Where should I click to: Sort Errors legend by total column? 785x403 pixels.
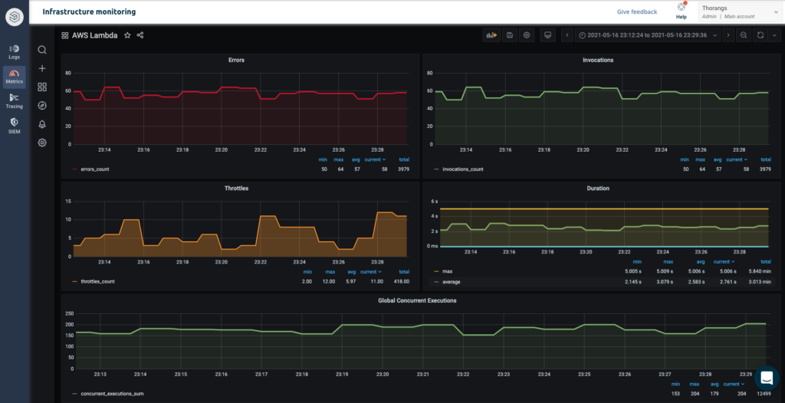(404, 159)
